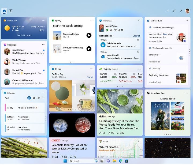Open Chat app in taskbar

[108, 161]
